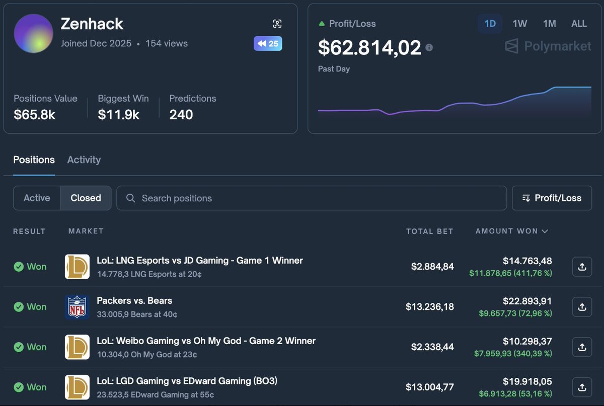Open LoL: Weibo Gaming vs Oh My God market
604x406 pixels.
tap(206, 341)
